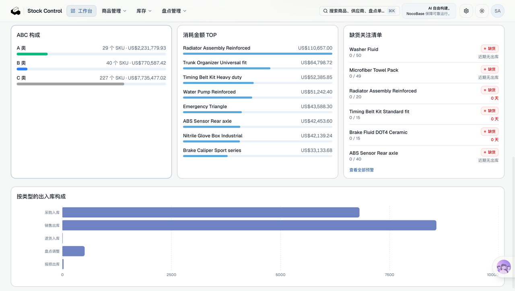This screenshot has height=291, width=515.
Task: Click the 缺货 tag for Washer Fluid
Action: [x=490, y=49]
